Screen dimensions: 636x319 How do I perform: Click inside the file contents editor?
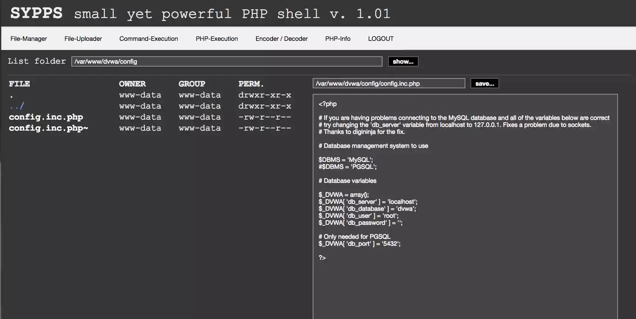[465, 206]
